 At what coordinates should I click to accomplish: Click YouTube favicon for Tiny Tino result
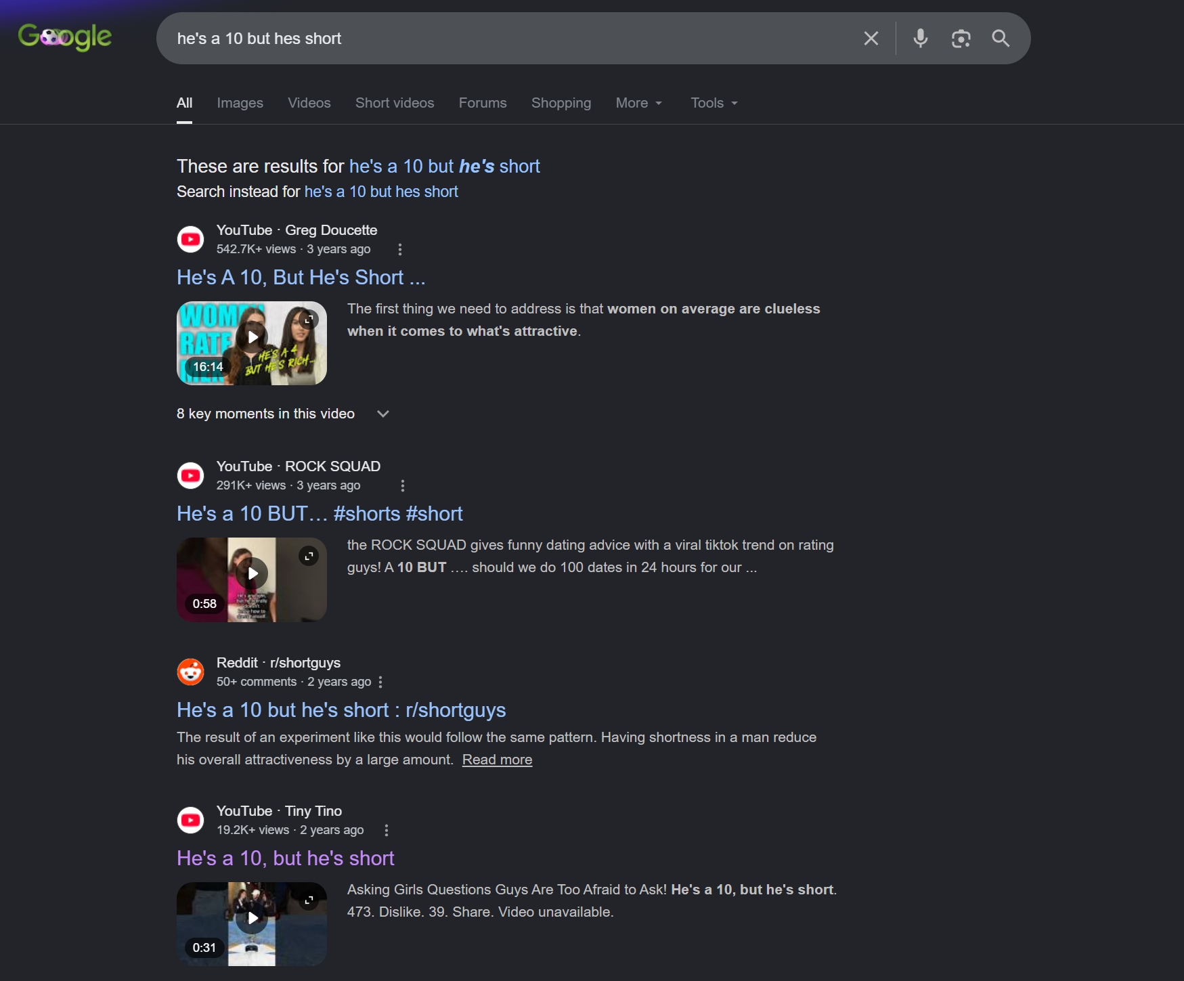pyautogui.click(x=190, y=820)
